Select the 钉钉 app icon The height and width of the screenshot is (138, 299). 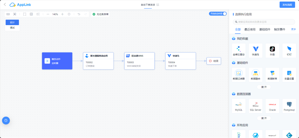pyautogui.click(x=289, y=51)
